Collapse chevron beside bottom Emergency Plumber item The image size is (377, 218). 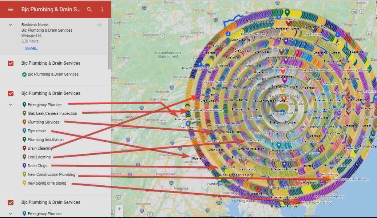(x=11, y=214)
